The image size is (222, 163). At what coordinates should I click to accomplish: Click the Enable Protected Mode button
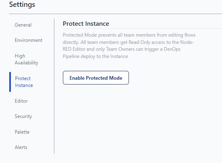[x=96, y=78]
